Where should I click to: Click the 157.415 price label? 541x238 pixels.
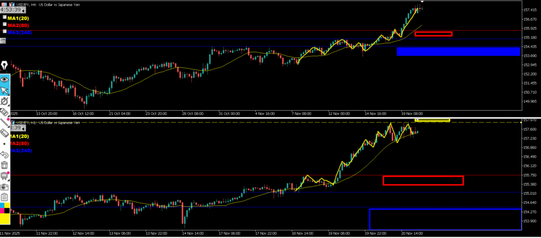[x=530, y=10]
